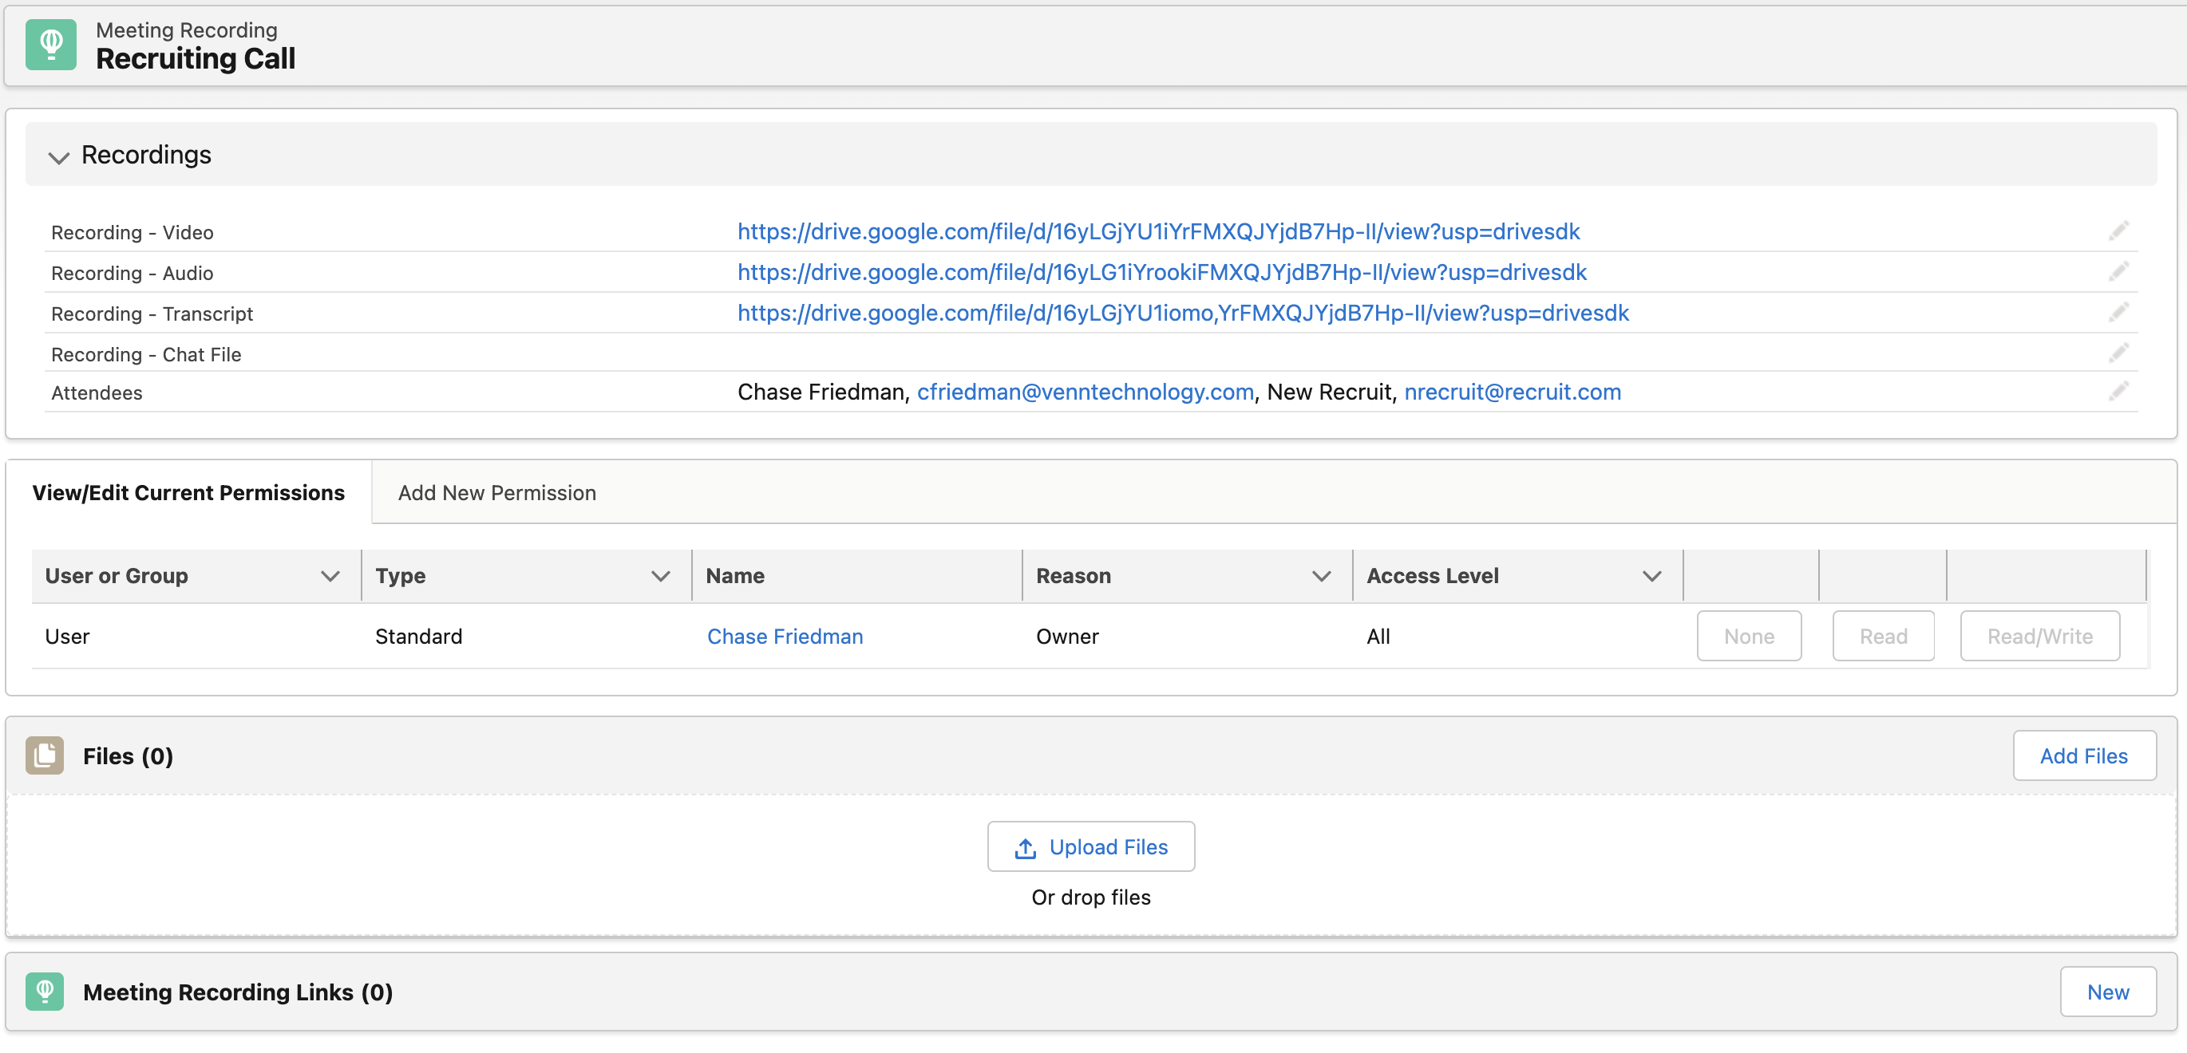Viewport: 2187px width, 1053px height.
Task: Set Chase Friedman's access to None
Action: (x=1748, y=636)
